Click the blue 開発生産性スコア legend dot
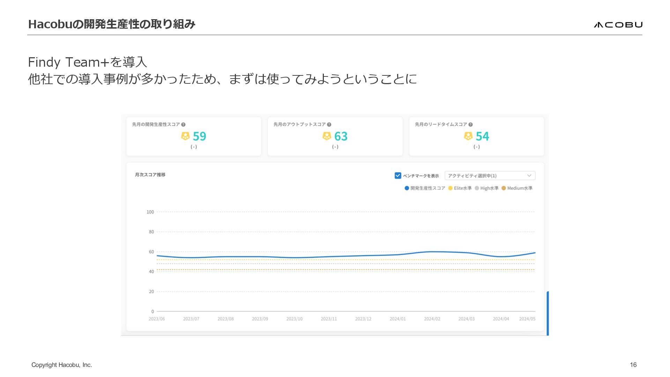The width and height of the screenshot is (670, 377). (x=407, y=188)
